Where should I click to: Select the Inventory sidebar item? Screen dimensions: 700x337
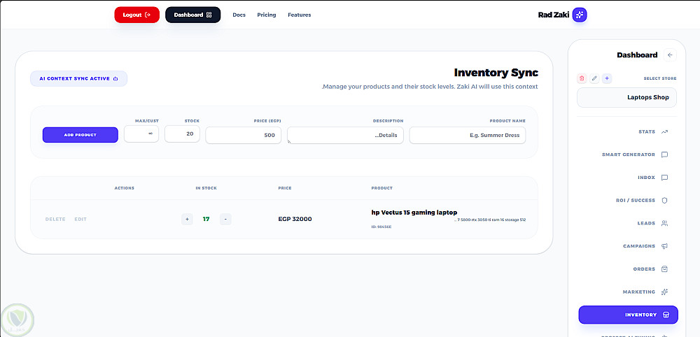(628, 315)
